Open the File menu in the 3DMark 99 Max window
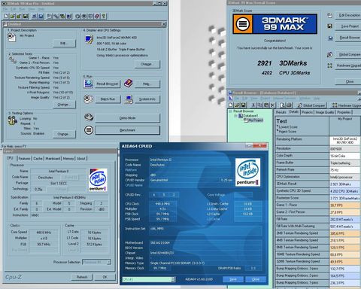This screenshot has width=361, height=289. coord(5,9)
